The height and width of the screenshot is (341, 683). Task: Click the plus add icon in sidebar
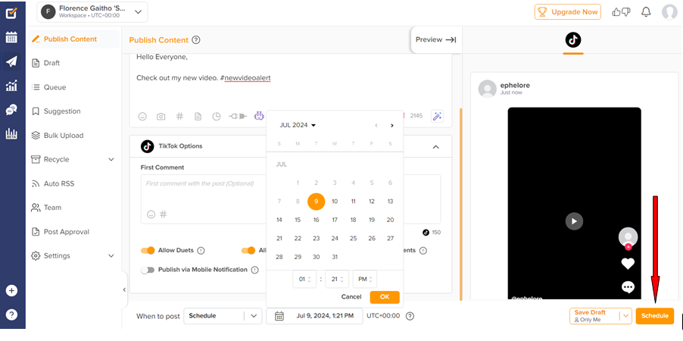click(12, 291)
